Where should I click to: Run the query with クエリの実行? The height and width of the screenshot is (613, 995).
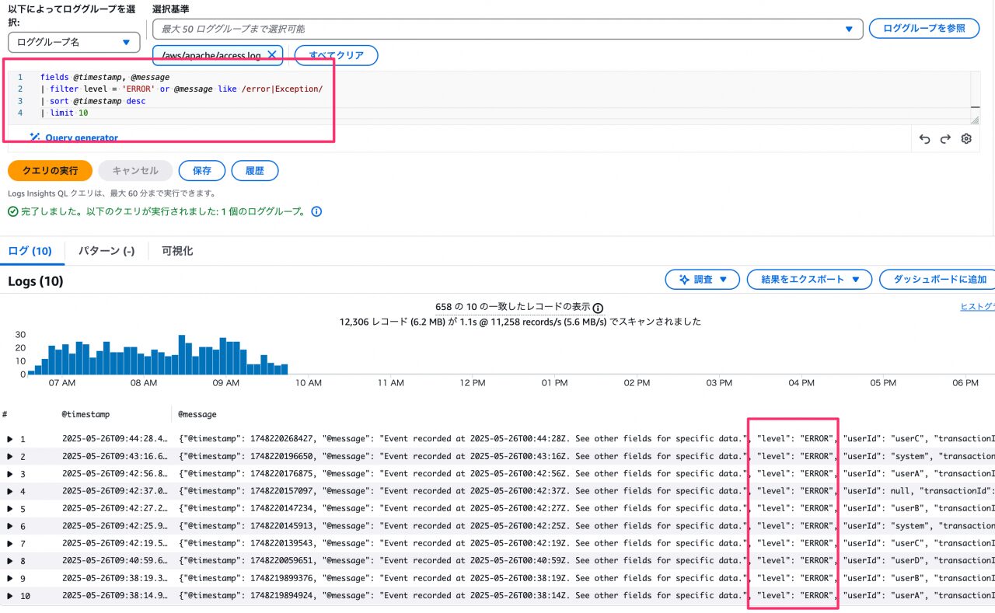[50, 170]
